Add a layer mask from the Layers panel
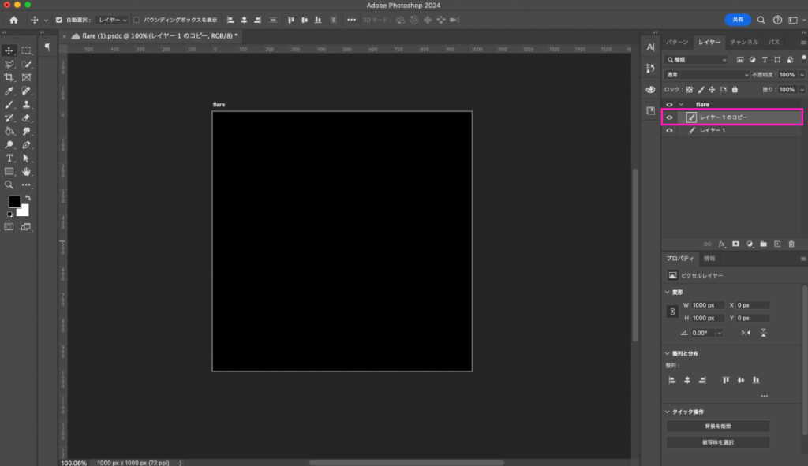Viewport: 808px width, 466px height. (735, 244)
